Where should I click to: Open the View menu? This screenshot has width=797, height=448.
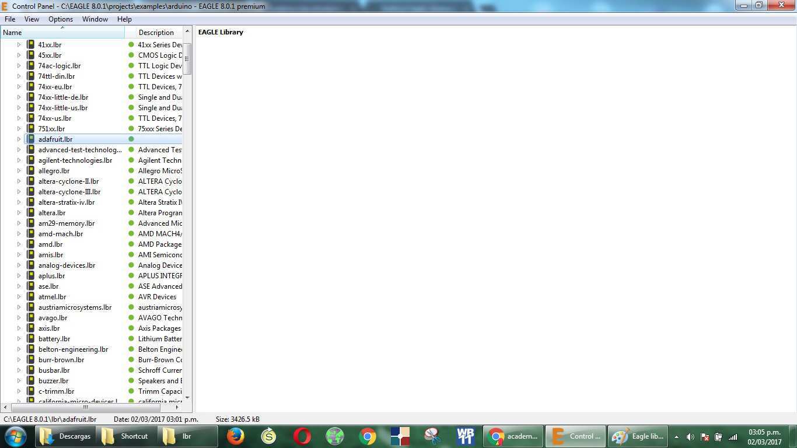[32, 19]
